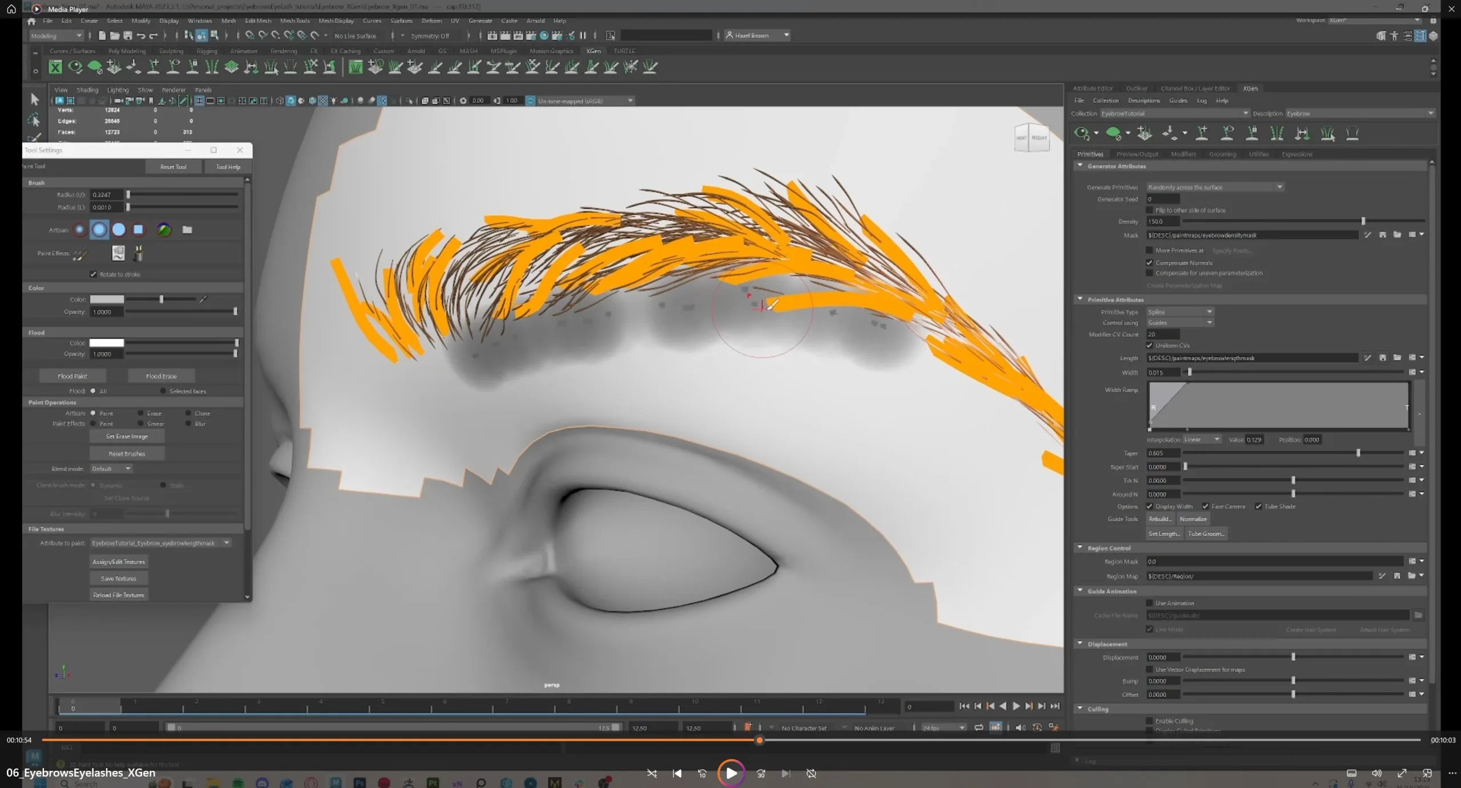
Task: Collapse the Displacement section
Action: tap(1080, 644)
